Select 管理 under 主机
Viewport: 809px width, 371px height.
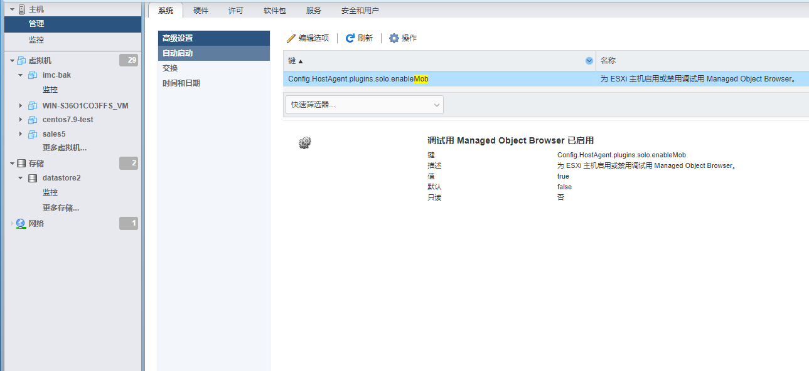pos(73,24)
